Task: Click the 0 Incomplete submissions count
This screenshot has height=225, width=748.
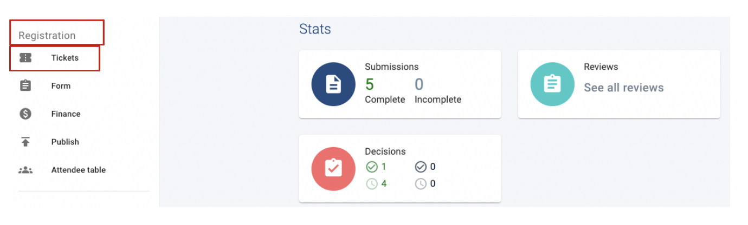Action: click(x=419, y=85)
